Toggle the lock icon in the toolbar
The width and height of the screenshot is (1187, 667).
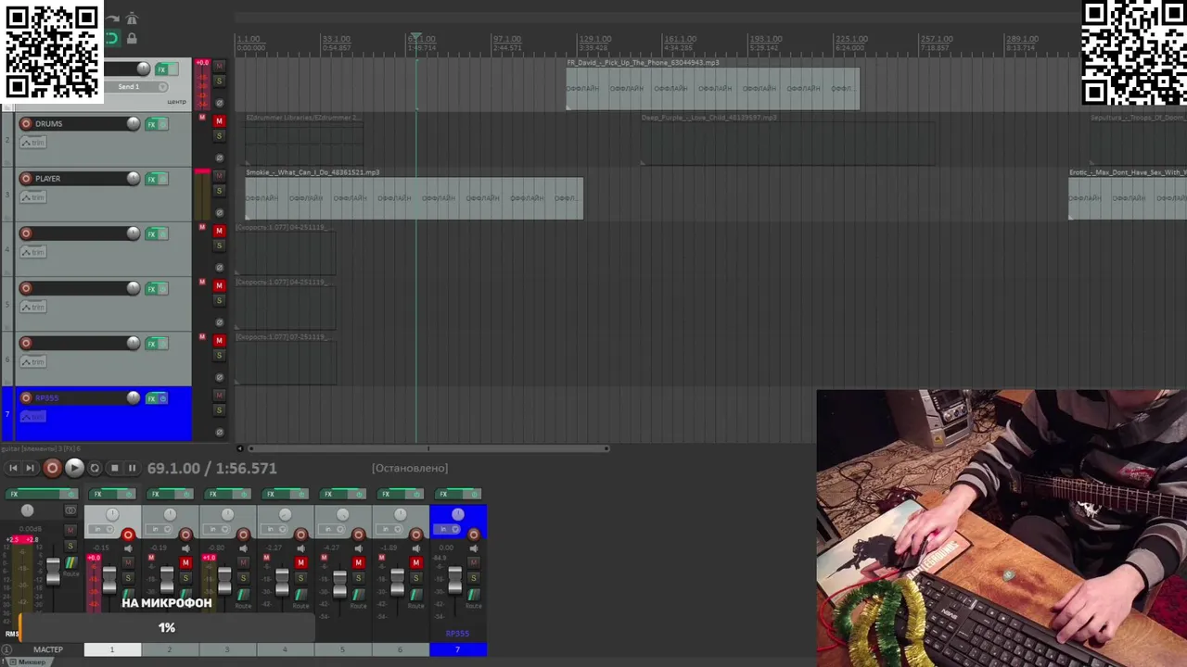tap(132, 39)
